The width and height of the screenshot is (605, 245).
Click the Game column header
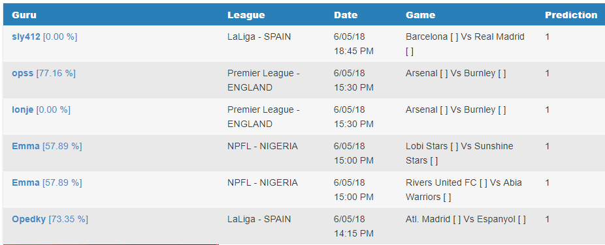[x=420, y=15]
